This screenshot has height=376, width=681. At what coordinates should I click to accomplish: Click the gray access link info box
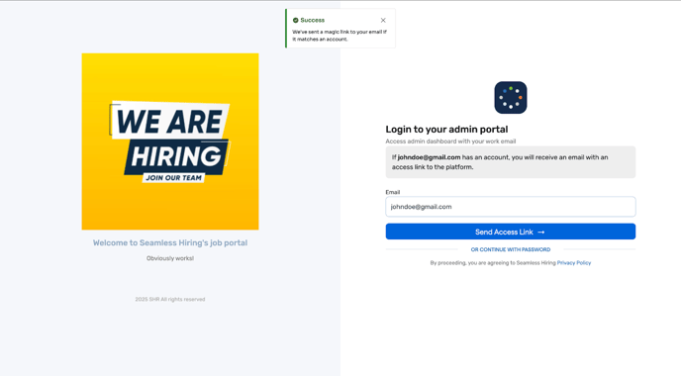pyautogui.click(x=511, y=162)
